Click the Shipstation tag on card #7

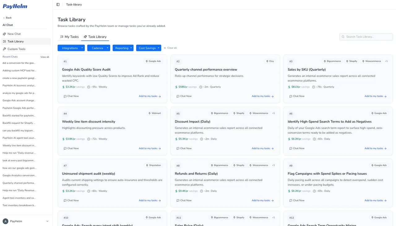click(x=153, y=165)
